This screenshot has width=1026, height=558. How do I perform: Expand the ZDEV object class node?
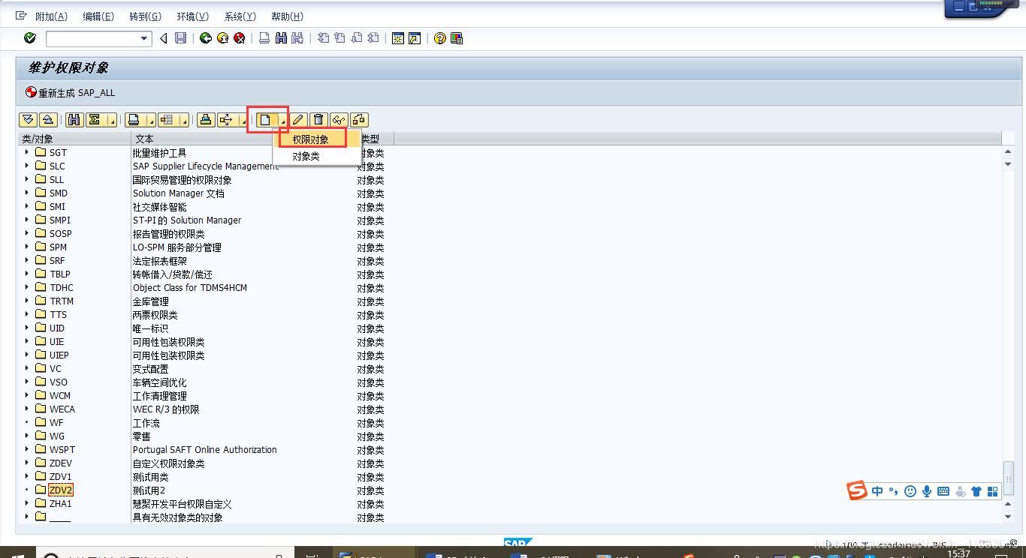[27, 463]
